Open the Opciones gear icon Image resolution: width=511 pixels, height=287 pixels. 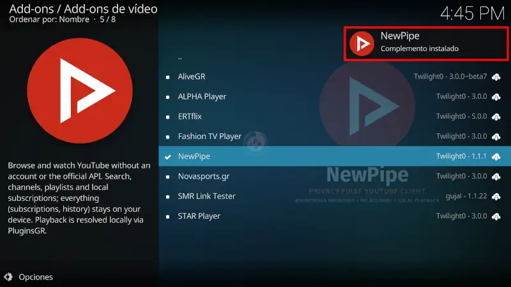[8, 277]
